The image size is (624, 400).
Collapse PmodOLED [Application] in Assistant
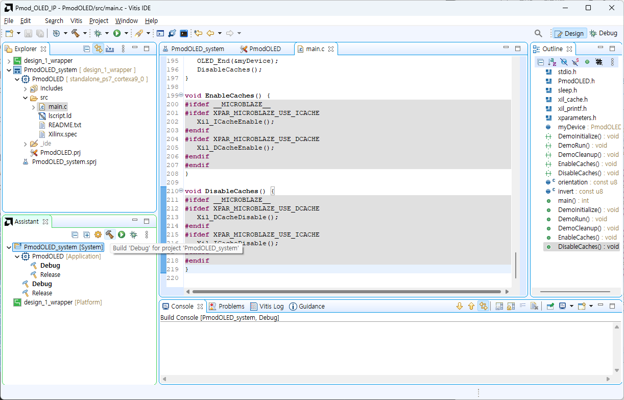(17, 256)
